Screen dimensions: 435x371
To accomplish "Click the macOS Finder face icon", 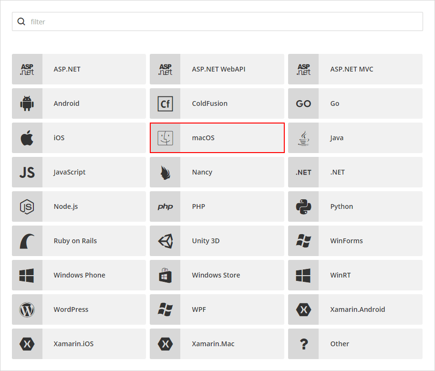I will click(x=166, y=138).
